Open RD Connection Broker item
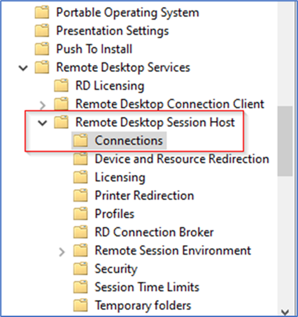298x317 pixels. [x=154, y=232]
